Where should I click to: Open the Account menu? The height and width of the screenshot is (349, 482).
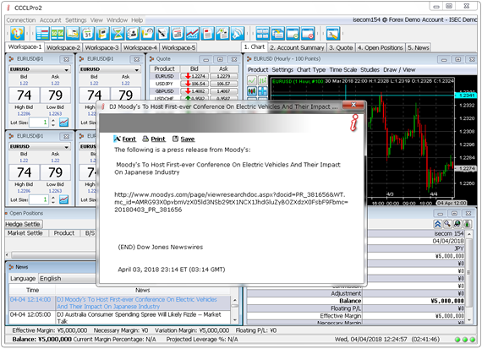(x=51, y=20)
